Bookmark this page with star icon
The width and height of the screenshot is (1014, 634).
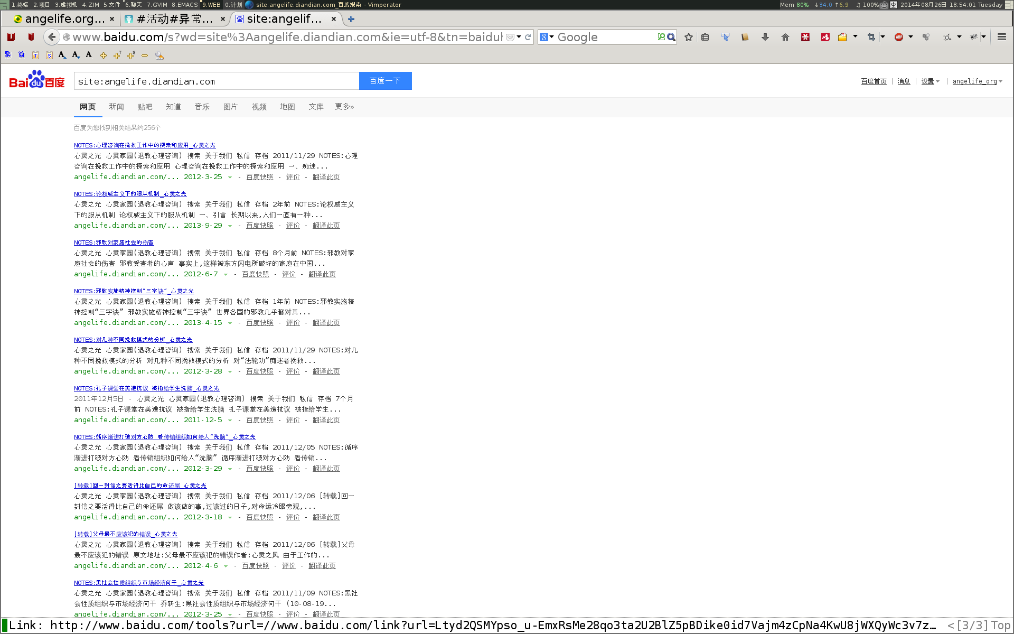point(688,37)
